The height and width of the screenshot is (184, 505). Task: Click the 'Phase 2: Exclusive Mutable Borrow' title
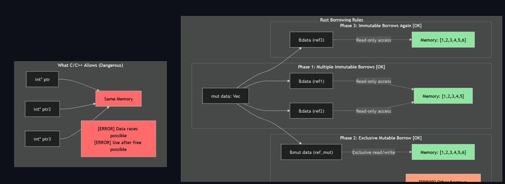tap(381, 138)
